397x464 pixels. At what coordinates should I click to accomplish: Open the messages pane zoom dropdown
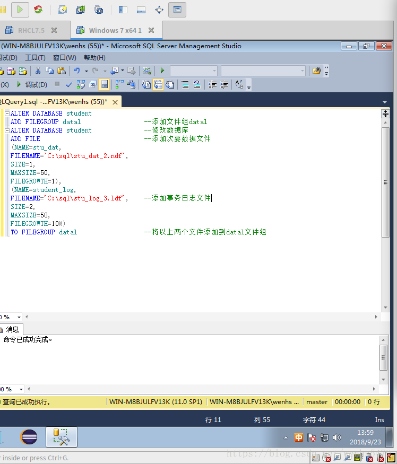click(21, 389)
